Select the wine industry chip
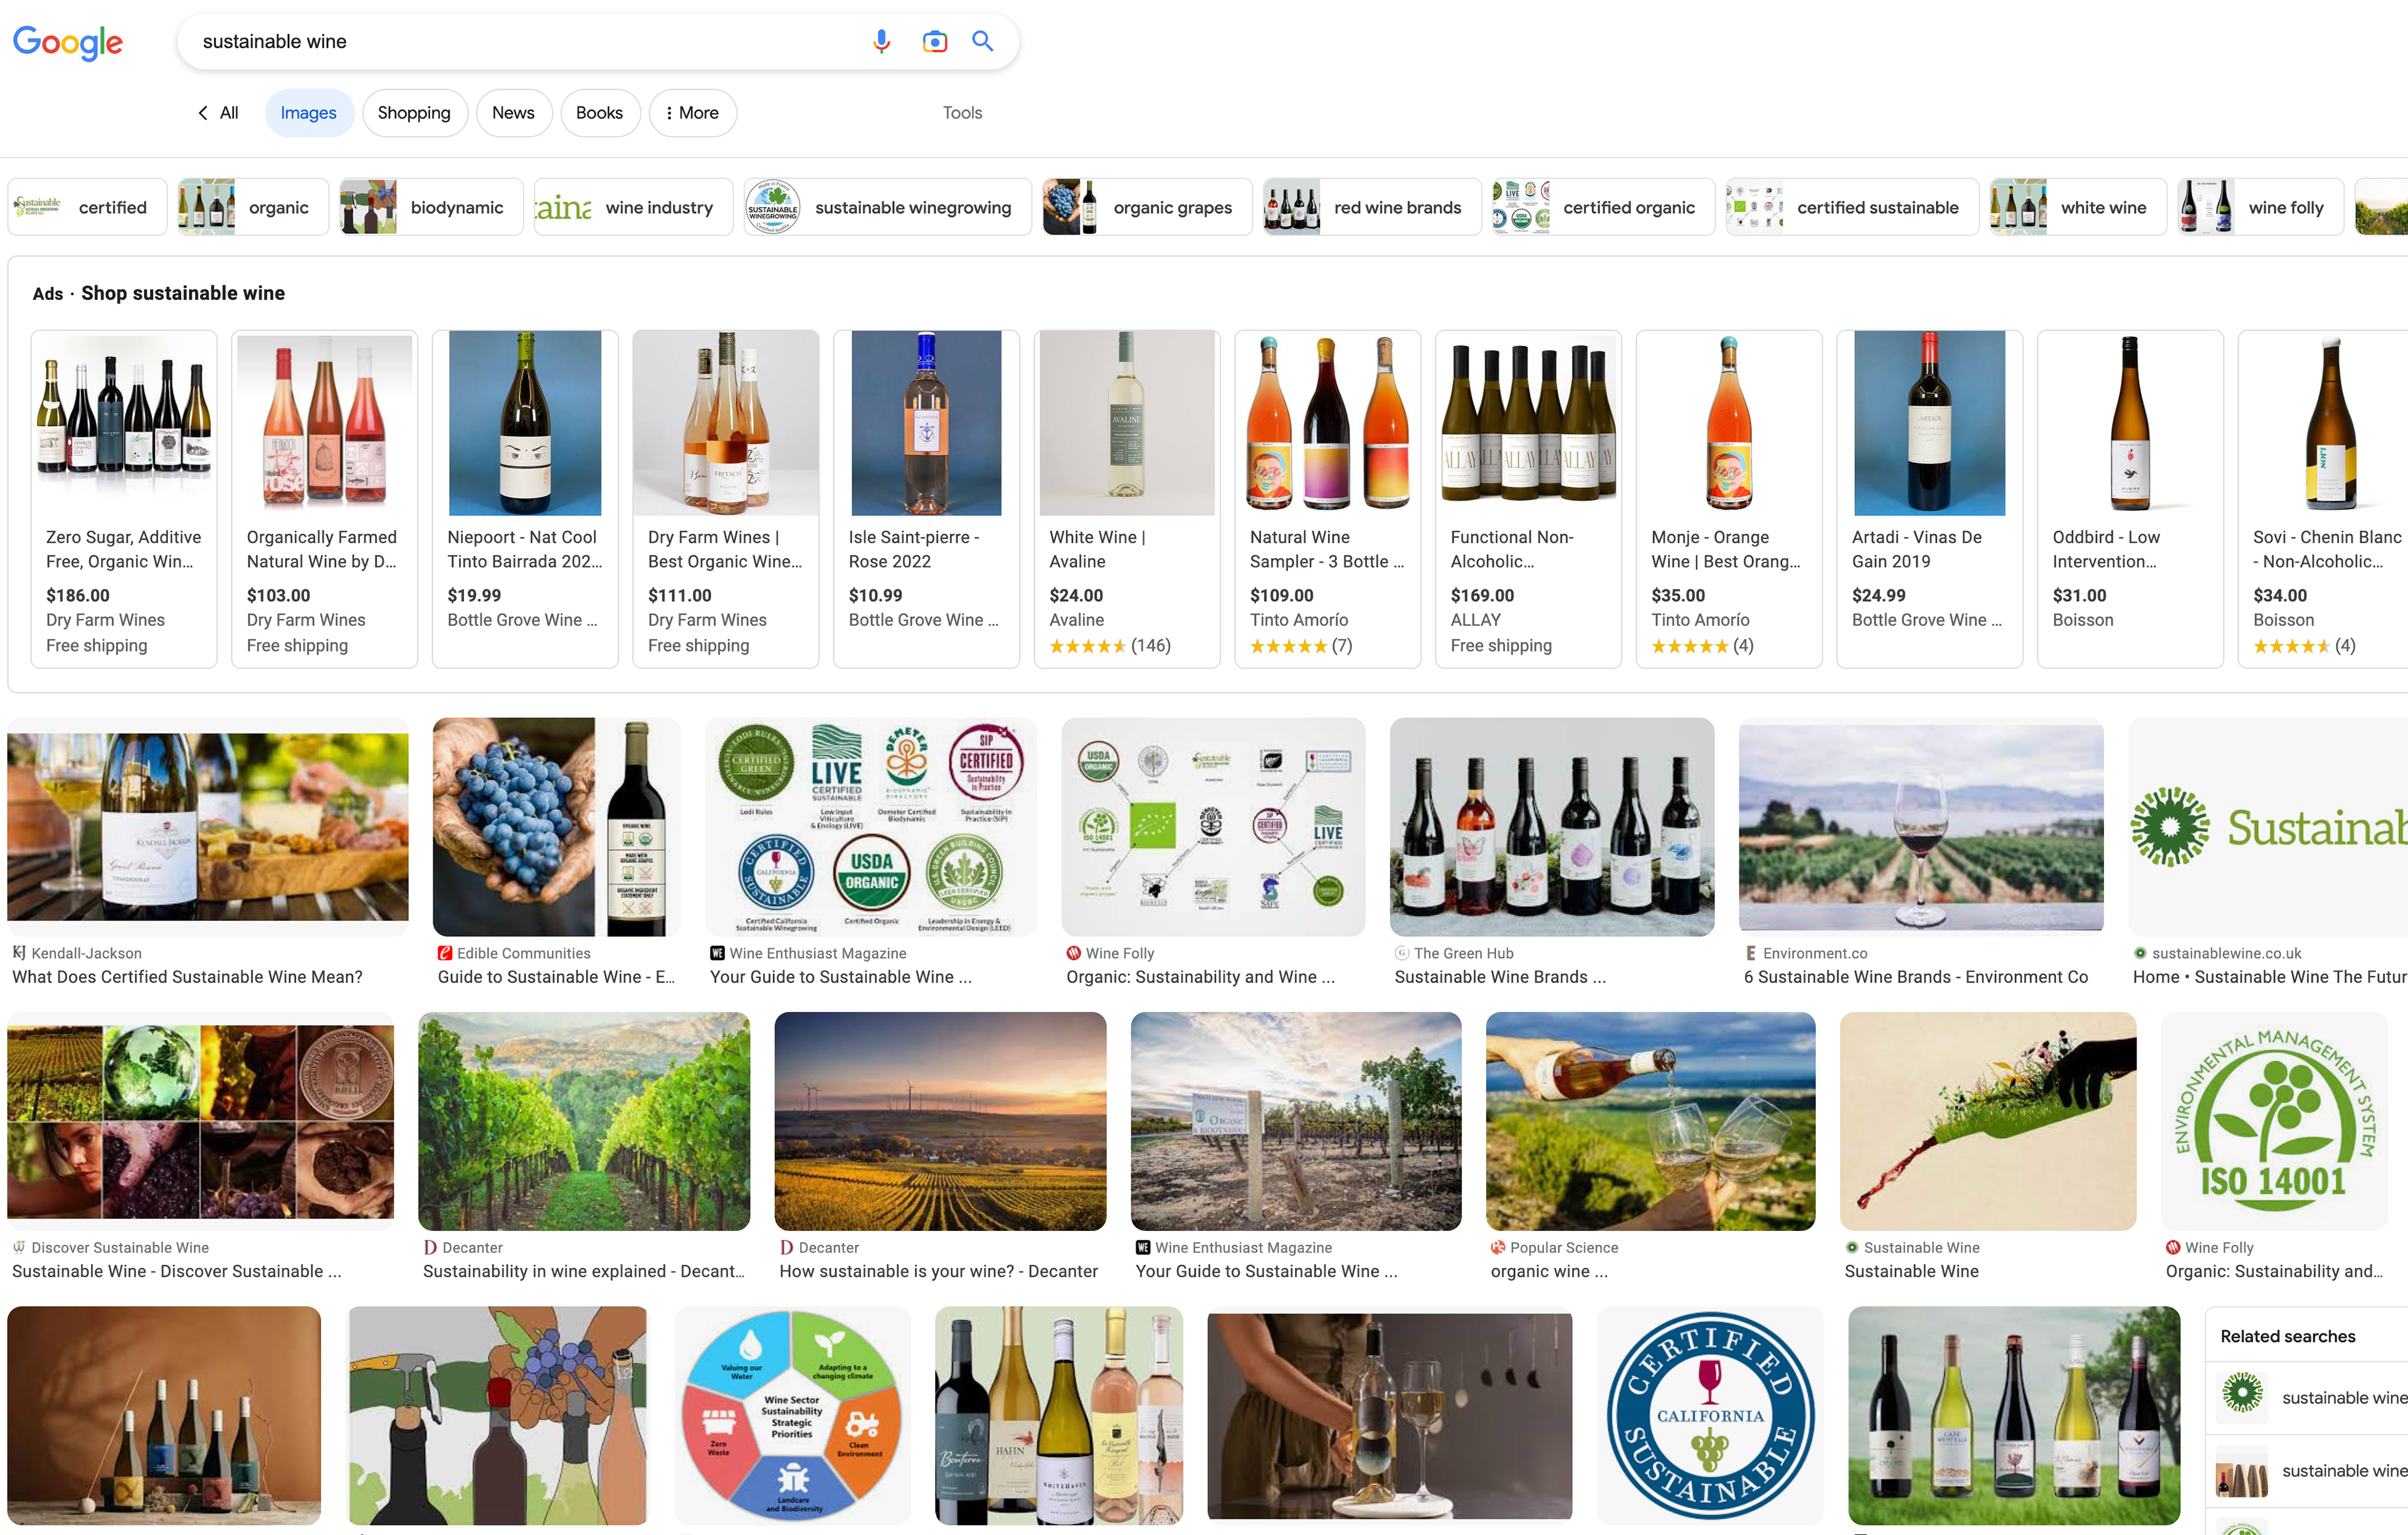Image resolution: width=2408 pixels, height=1535 pixels. 633,207
